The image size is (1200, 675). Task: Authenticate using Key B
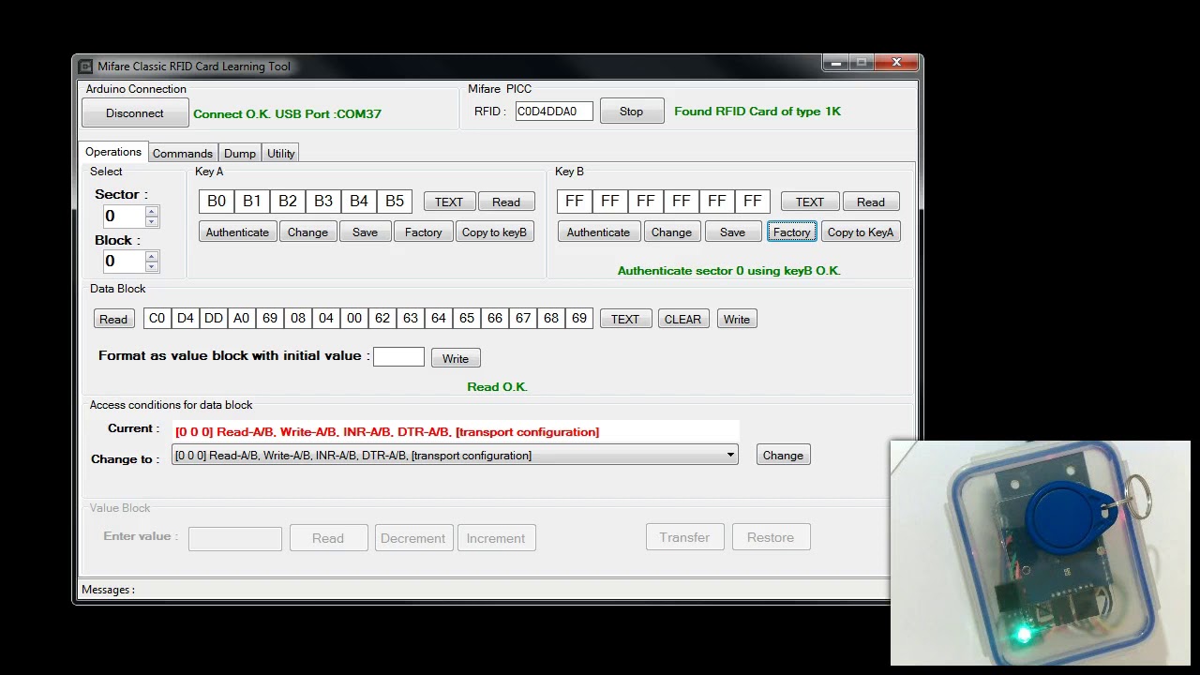pos(598,232)
